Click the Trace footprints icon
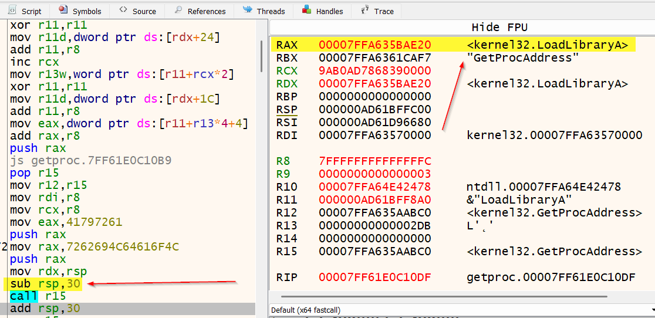 point(366,10)
